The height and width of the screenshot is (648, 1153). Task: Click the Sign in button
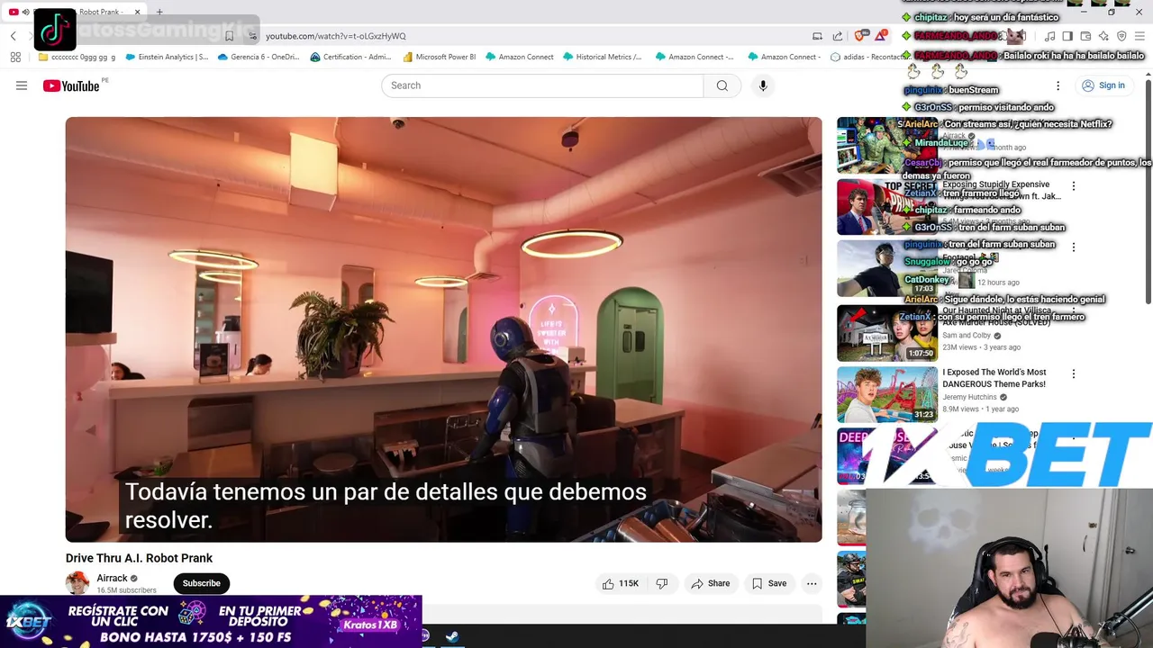(x=1103, y=85)
